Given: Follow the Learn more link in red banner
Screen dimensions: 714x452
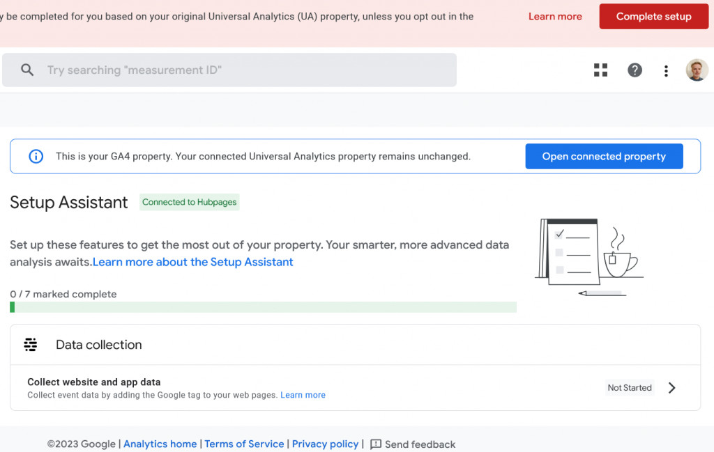Looking at the screenshot, I should click(555, 17).
